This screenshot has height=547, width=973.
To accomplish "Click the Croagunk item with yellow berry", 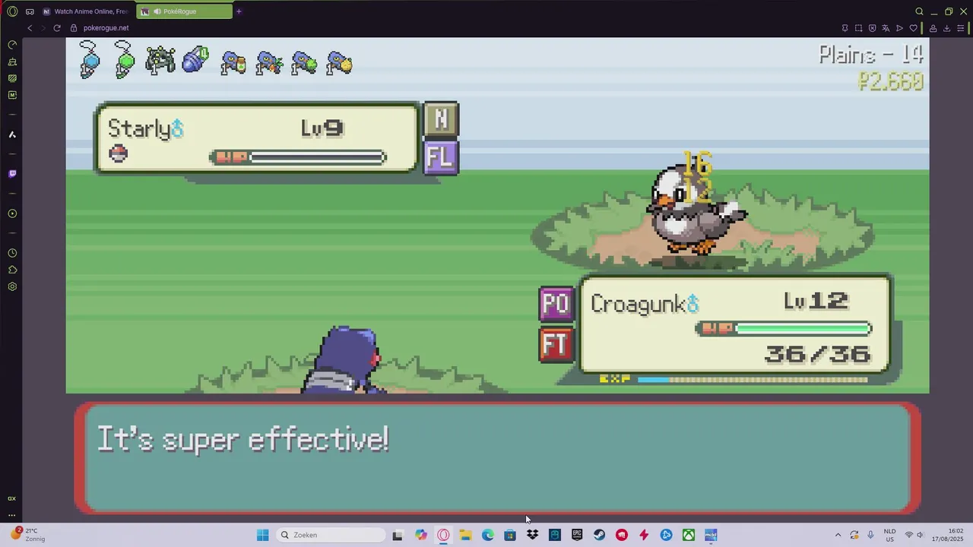I will [x=339, y=63].
